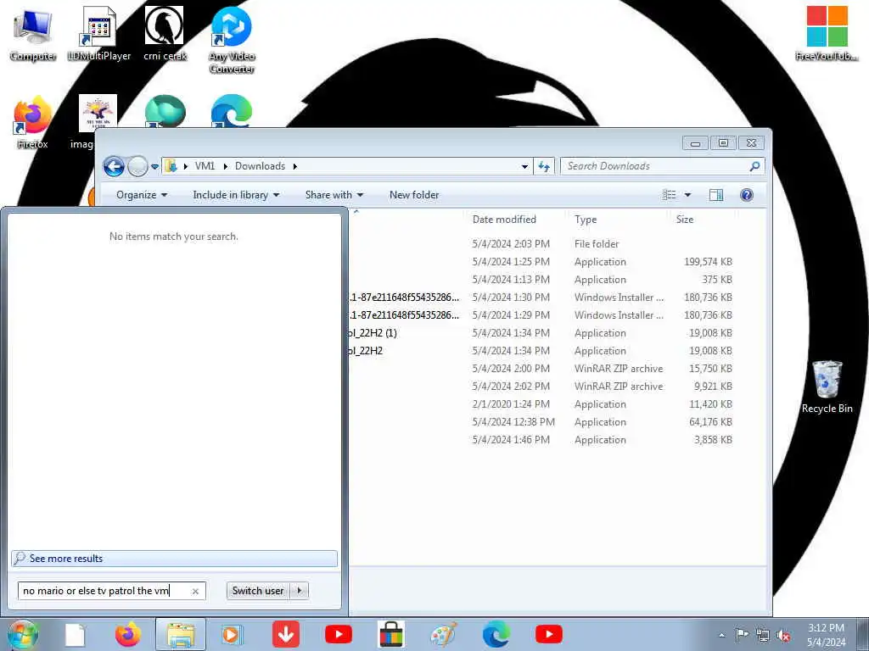The width and height of the screenshot is (869, 651).
Task: Open Microsoft Edge from taskbar
Action: point(496,634)
